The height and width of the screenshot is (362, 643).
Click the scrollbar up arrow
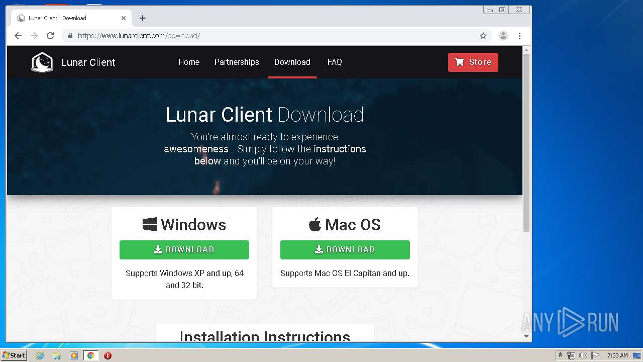pos(526,50)
